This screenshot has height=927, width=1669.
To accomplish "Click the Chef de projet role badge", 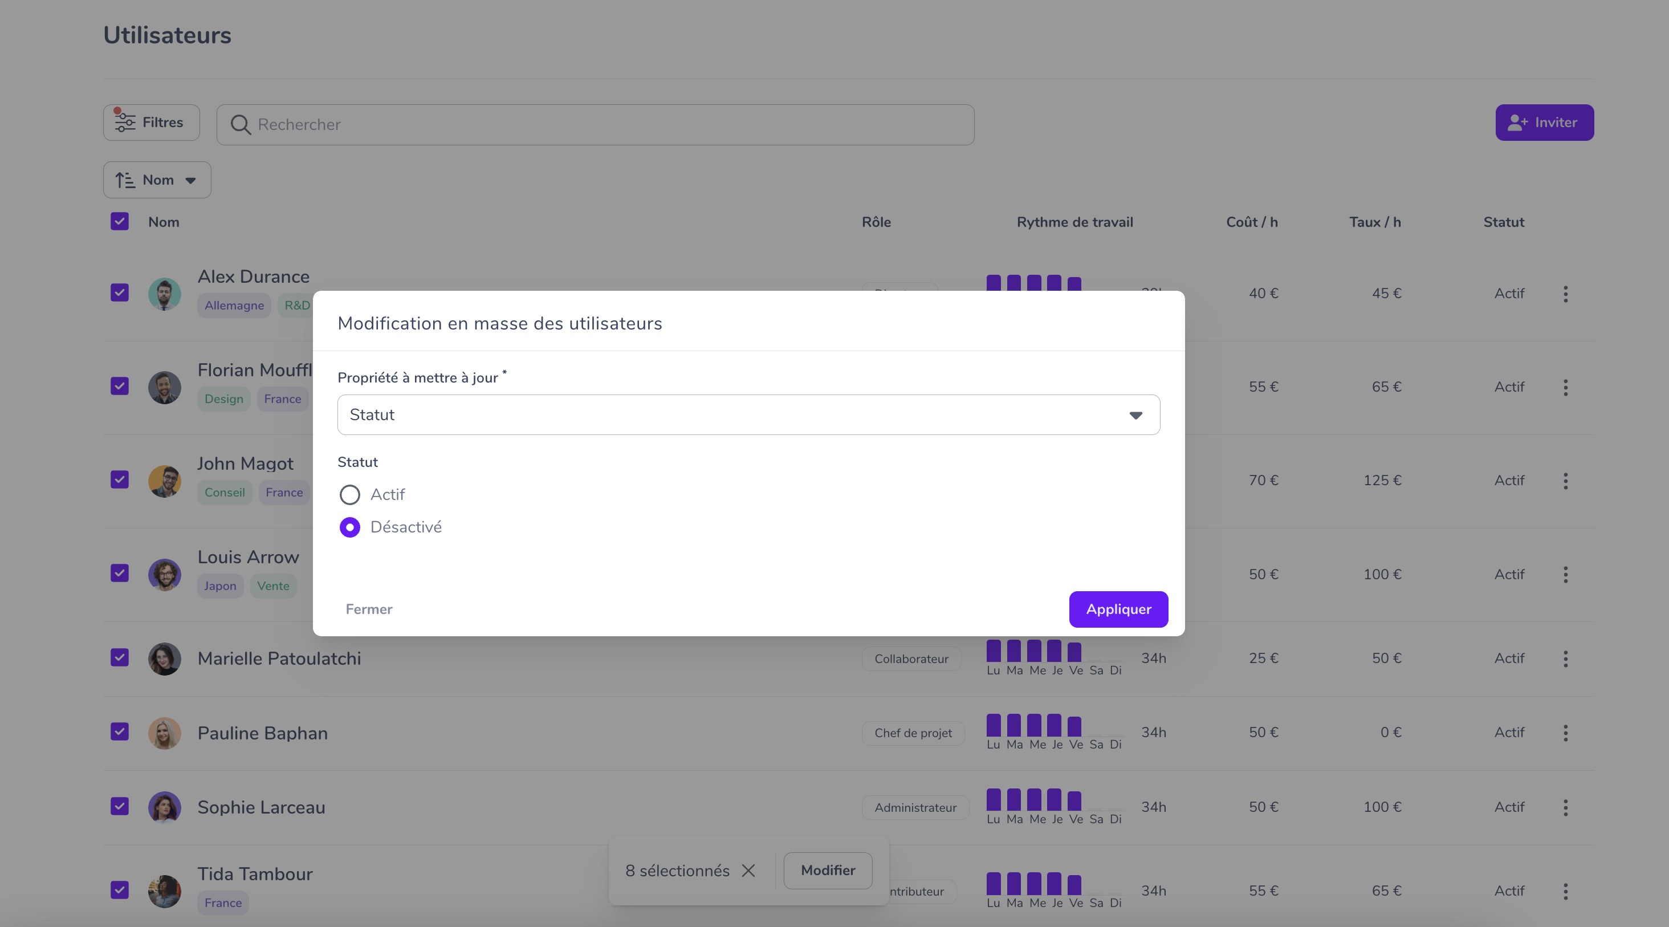I will coord(913,733).
